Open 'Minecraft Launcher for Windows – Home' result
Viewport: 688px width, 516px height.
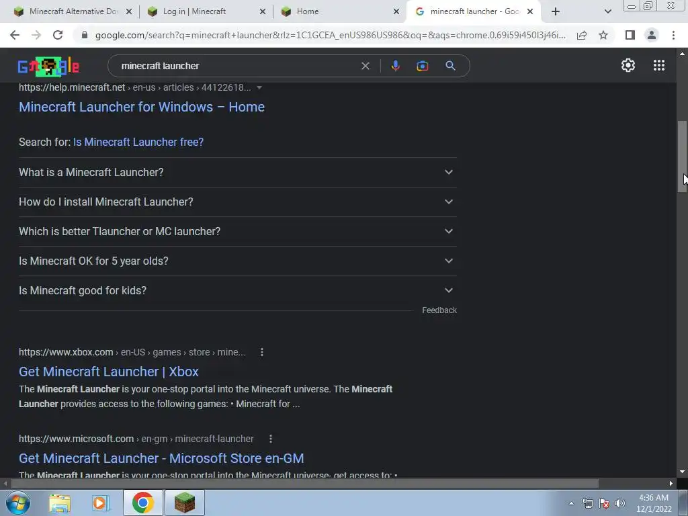click(142, 107)
